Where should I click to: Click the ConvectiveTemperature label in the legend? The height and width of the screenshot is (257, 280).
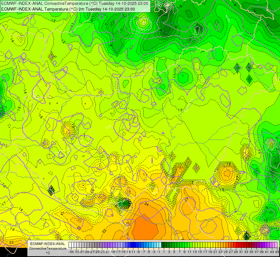tap(48, 248)
